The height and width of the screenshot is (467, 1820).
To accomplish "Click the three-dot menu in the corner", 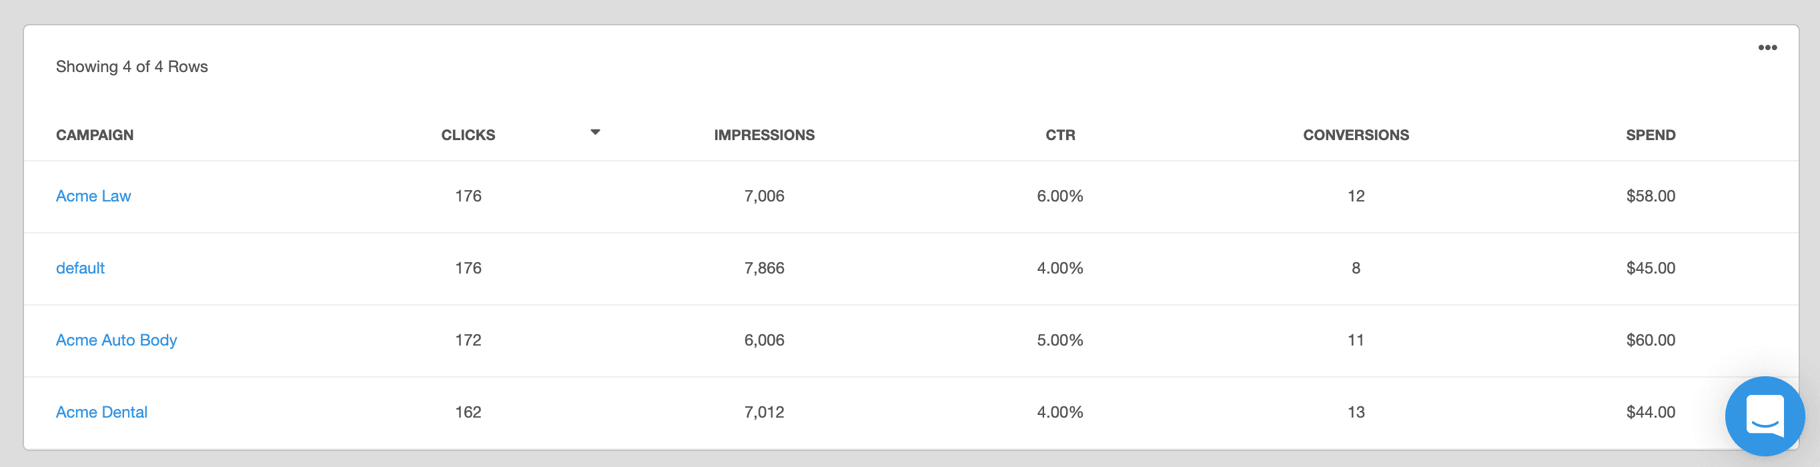I will click(1769, 47).
